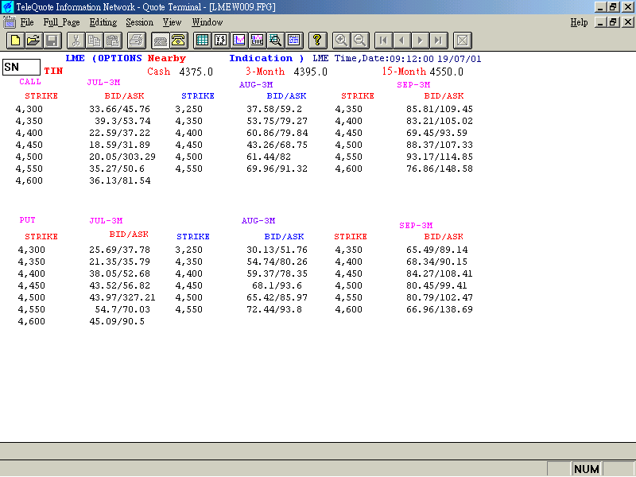Viewport: 636px width, 477px height.
Task: Jump to the last page
Action: pos(439,41)
